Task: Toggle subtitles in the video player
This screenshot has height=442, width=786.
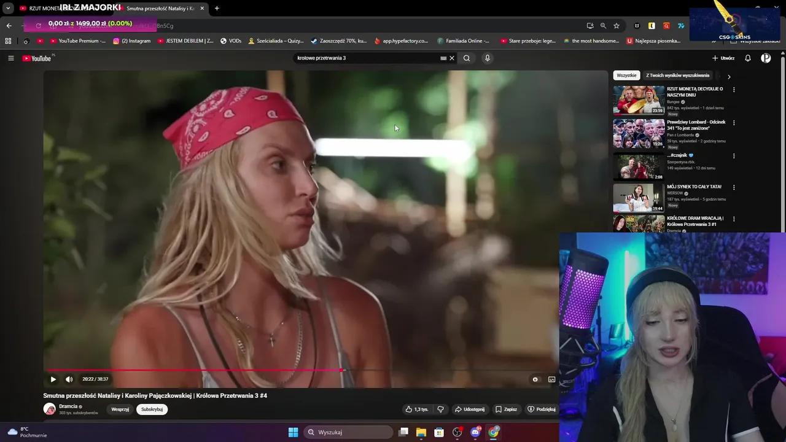Action: [551, 379]
